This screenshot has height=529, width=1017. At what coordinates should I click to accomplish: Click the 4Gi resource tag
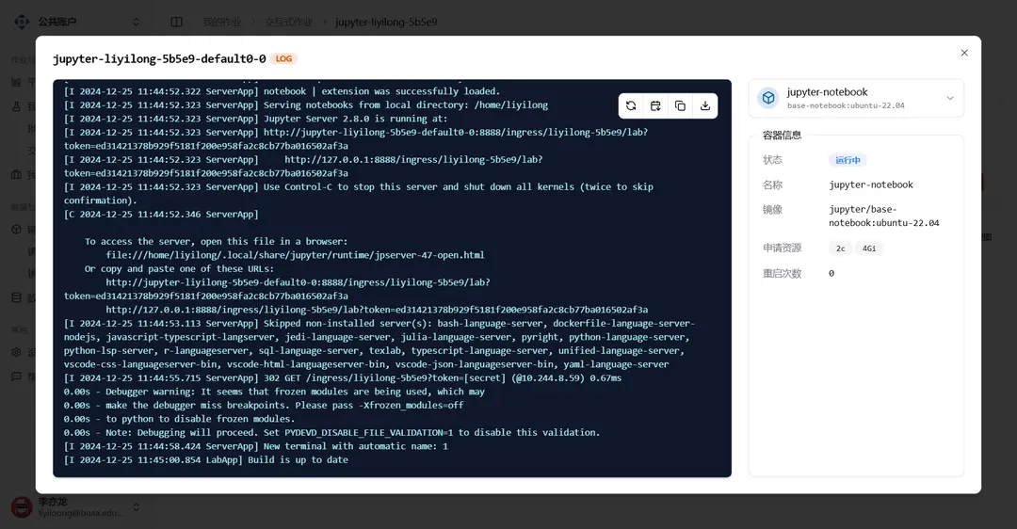869,248
